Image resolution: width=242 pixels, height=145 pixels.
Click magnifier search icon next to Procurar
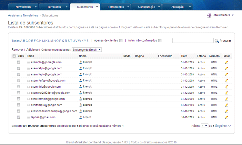pos(217,41)
